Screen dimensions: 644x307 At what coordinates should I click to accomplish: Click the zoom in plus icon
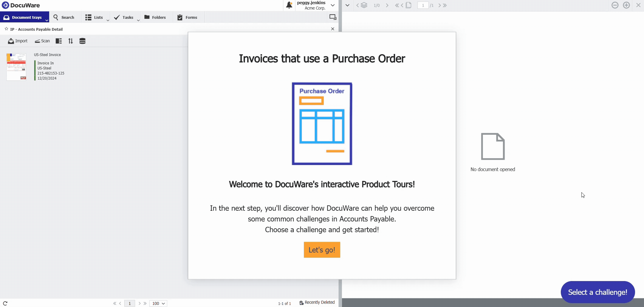point(626,5)
